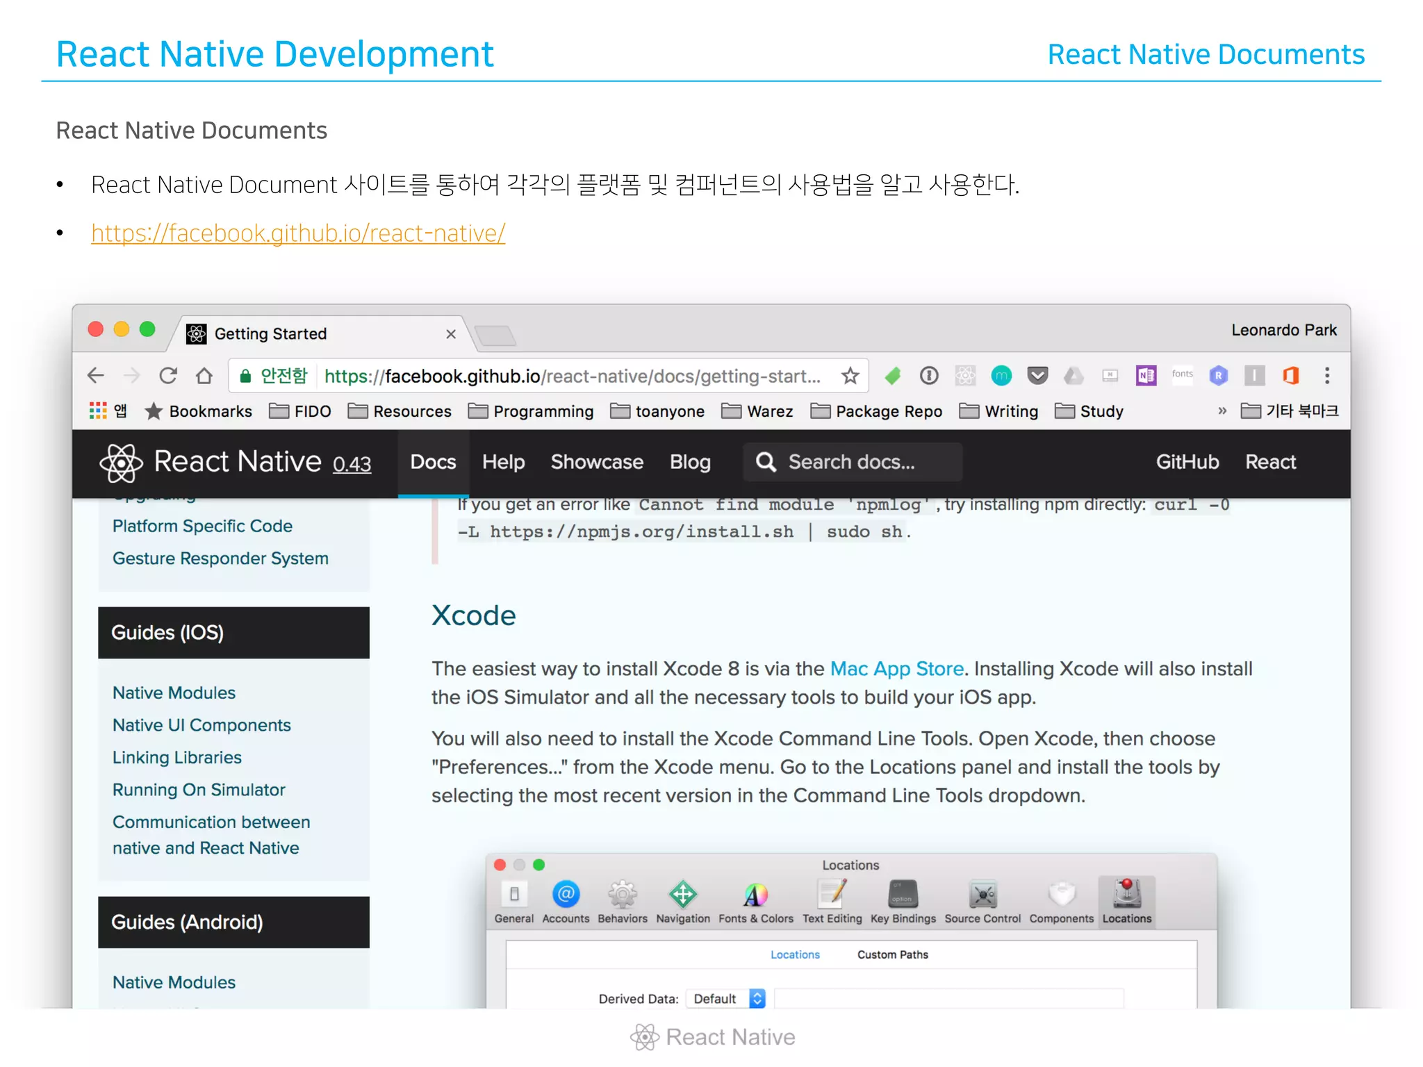Viewport: 1423px width, 1067px height.
Task: Follow the facebook.github.io/react-native slide link
Action: click(298, 233)
